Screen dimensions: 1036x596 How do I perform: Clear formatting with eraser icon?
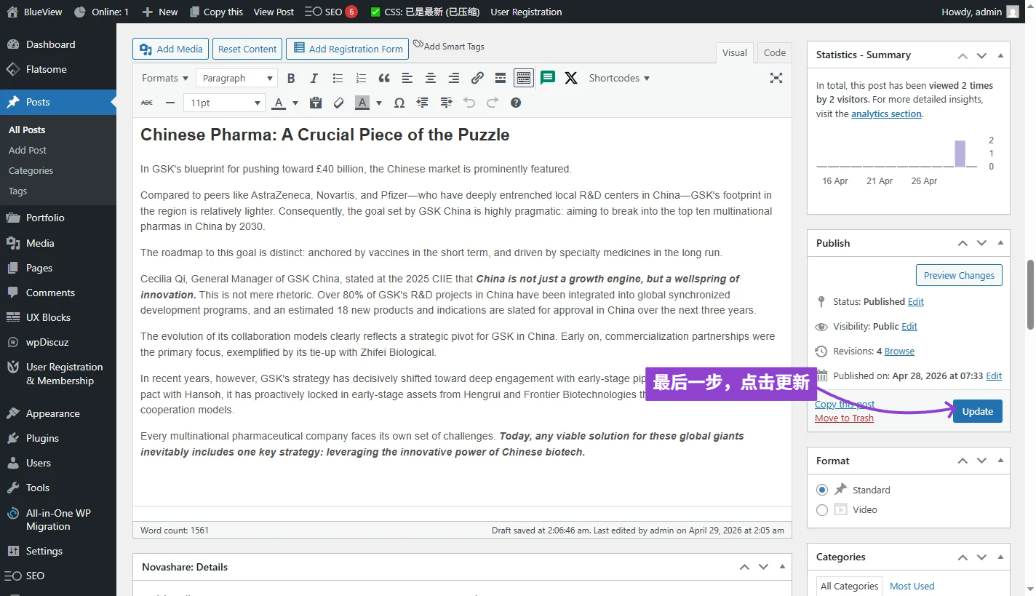tap(338, 103)
